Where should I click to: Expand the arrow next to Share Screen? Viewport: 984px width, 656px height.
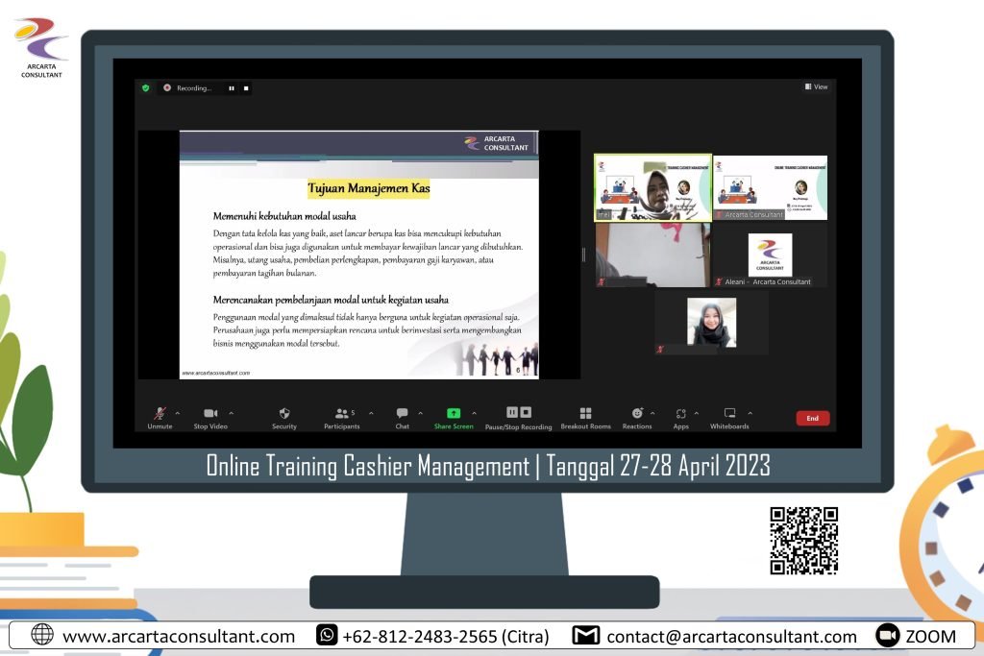[x=474, y=413]
